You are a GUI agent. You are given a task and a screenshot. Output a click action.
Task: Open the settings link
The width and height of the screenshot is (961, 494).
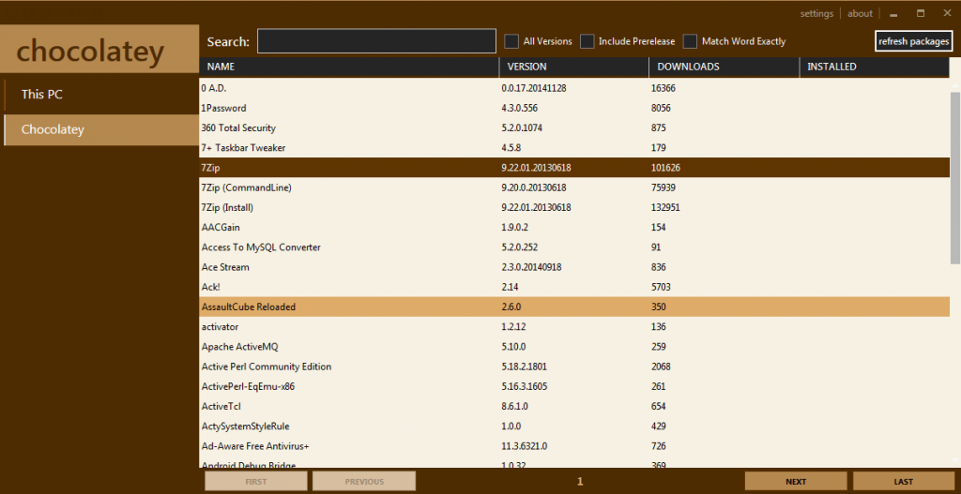816,13
